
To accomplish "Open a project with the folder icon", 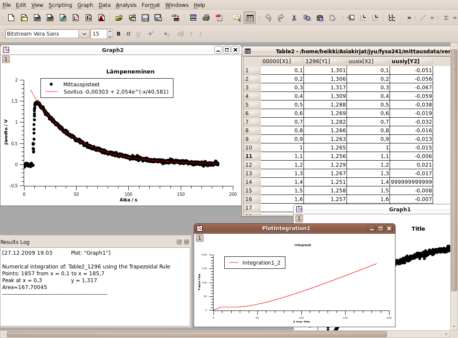I will (119, 18).
